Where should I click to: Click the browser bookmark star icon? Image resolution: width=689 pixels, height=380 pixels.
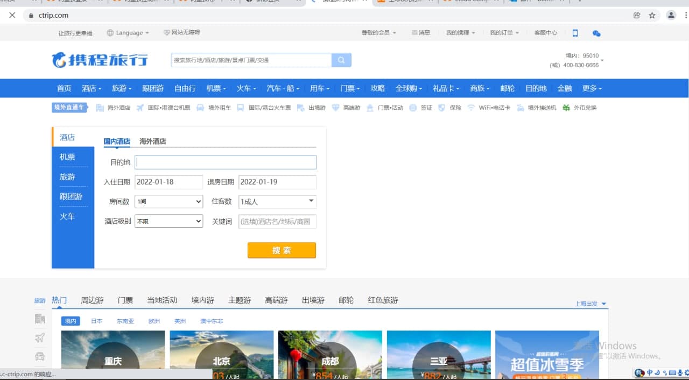(x=652, y=15)
